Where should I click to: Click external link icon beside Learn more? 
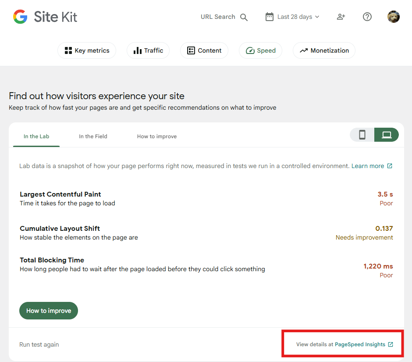(x=390, y=166)
